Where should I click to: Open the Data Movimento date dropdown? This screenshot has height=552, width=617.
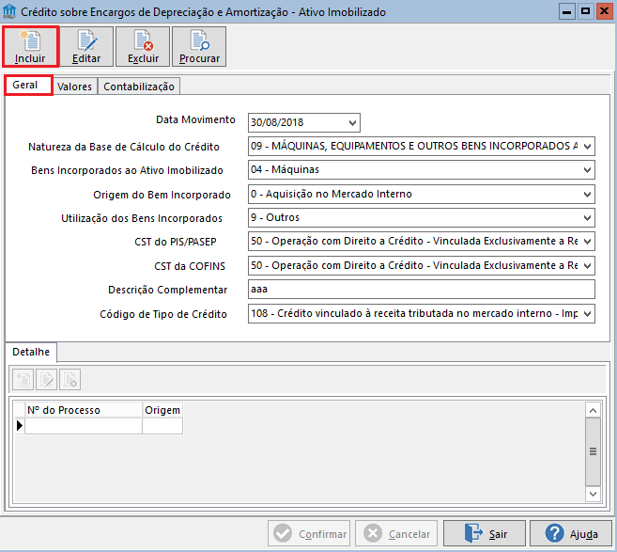point(352,123)
